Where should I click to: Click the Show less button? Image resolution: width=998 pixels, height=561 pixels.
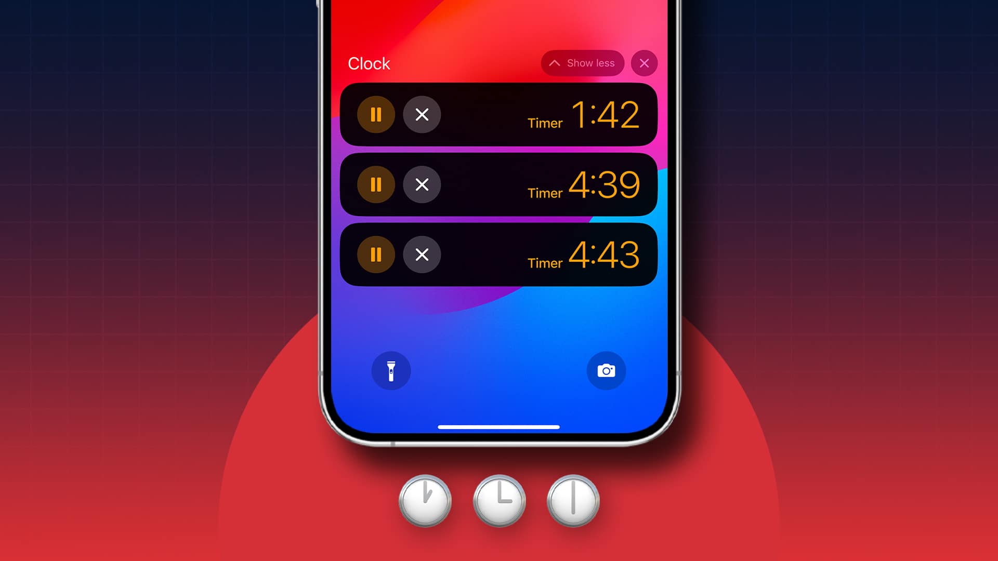coord(581,63)
